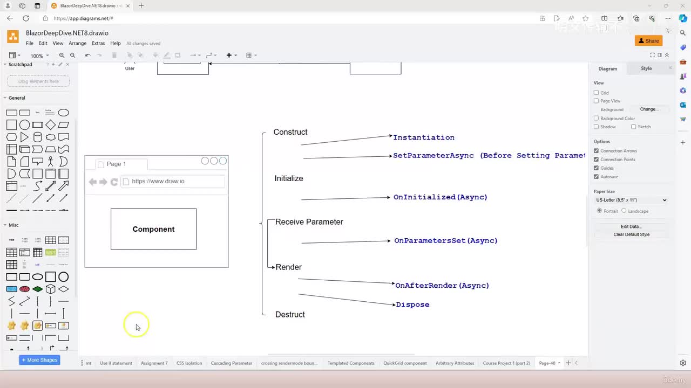Open the Waypoints style dropdown
Viewport: 691px width, 388px height.
click(x=211, y=56)
